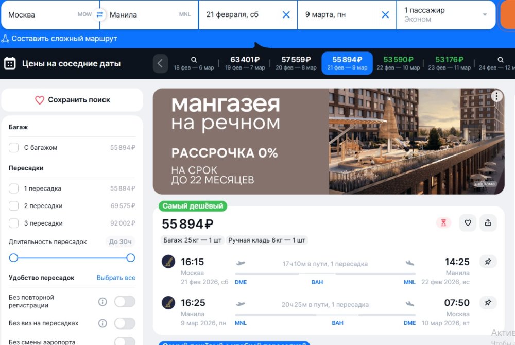
Task: Click the landing plane icon on the outbound flight
Action: pos(410,263)
